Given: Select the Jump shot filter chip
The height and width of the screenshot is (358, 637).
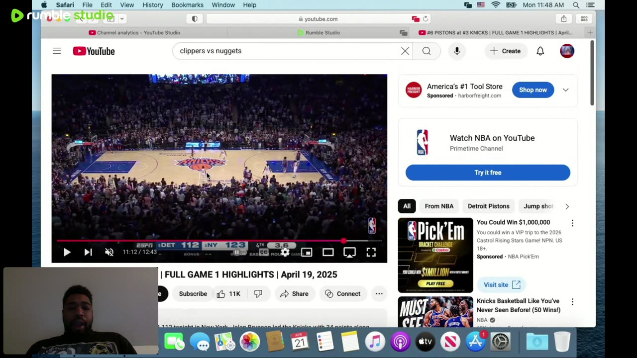Looking at the screenshot, I should pyautogui.click(x=537, y=206).
